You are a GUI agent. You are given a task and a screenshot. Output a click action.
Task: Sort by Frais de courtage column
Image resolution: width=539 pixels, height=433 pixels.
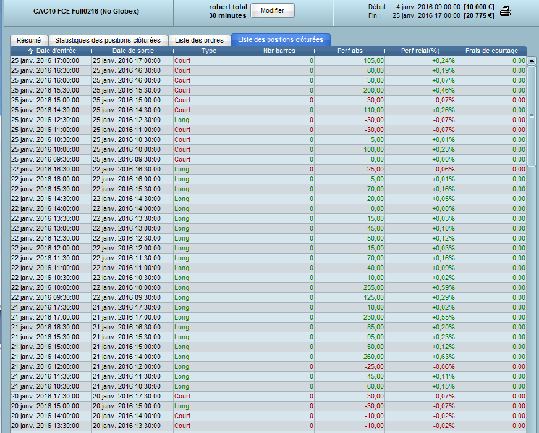(x=491, y=51)
